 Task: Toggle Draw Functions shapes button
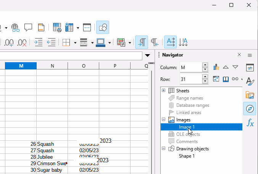pos(103,27)
